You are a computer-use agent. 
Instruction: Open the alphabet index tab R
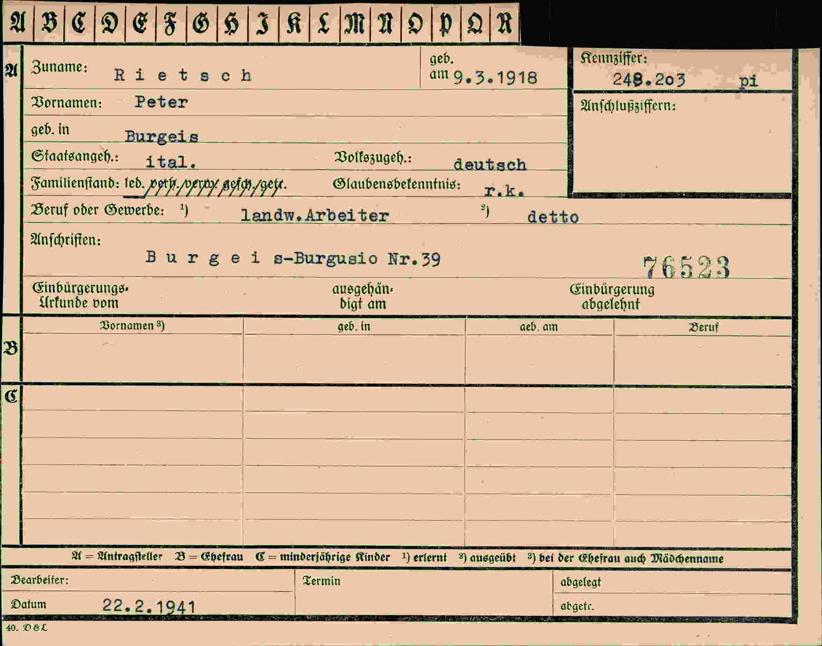pos(505,23)
